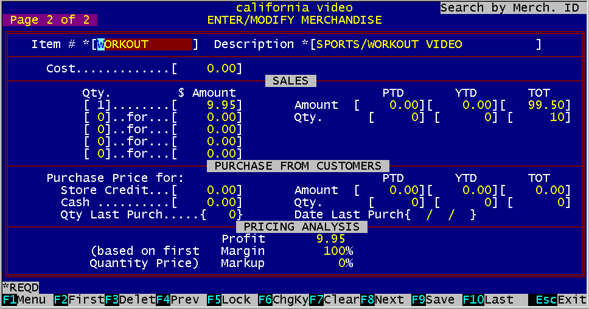Edit the Description field SPORTS/WORKOUT VIDEO

[x=425, y=44]
